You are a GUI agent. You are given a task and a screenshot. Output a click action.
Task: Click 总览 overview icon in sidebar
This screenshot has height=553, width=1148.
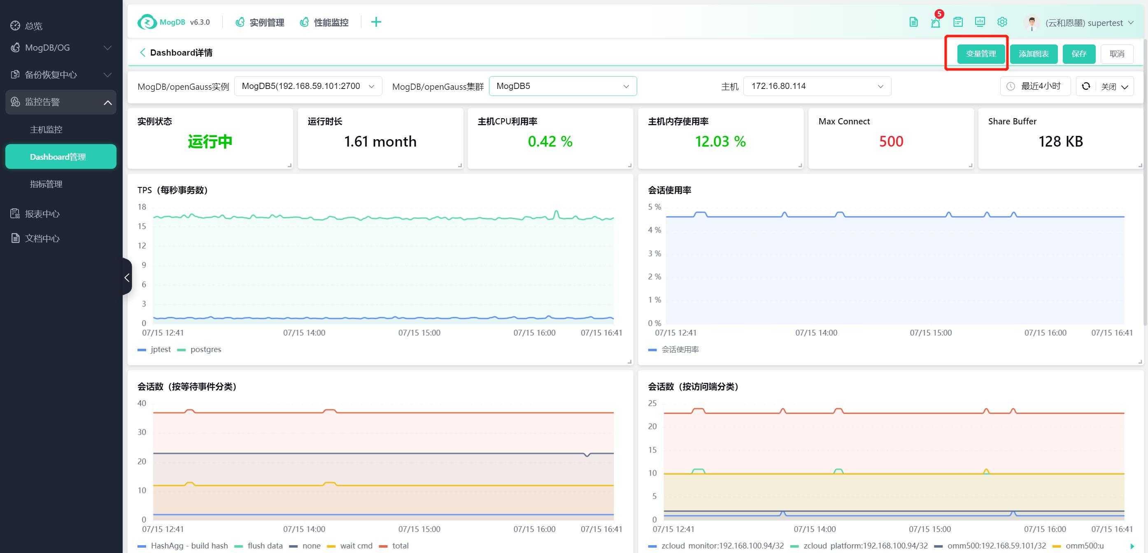(x=15, y=26)
